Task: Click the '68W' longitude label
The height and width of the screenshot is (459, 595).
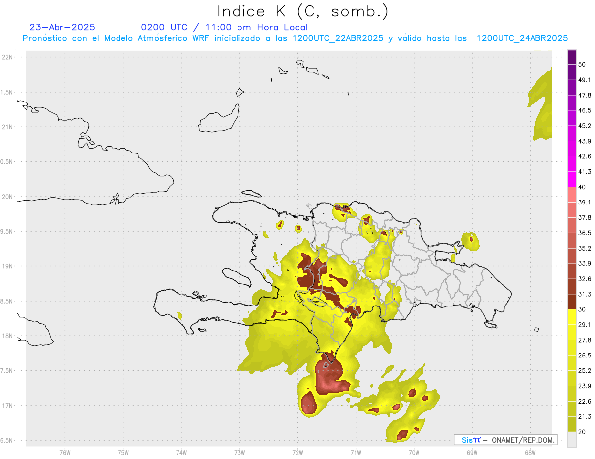Action: coord(530,452)
